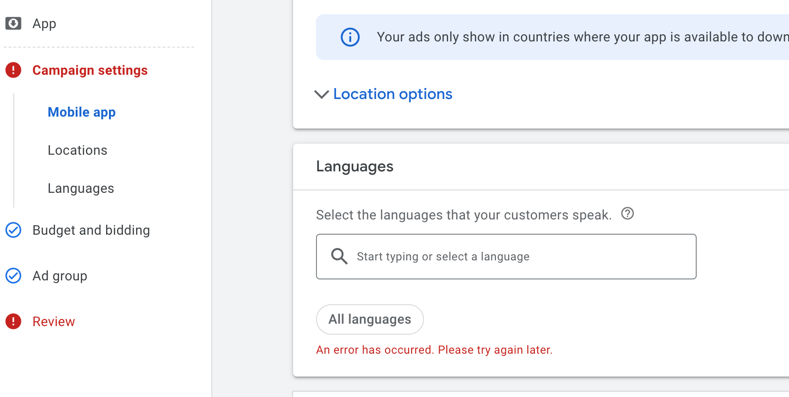Viewport: 789px width, 397px height.
Task: Go to the Locations subsection
Action: tap(77, 150)
